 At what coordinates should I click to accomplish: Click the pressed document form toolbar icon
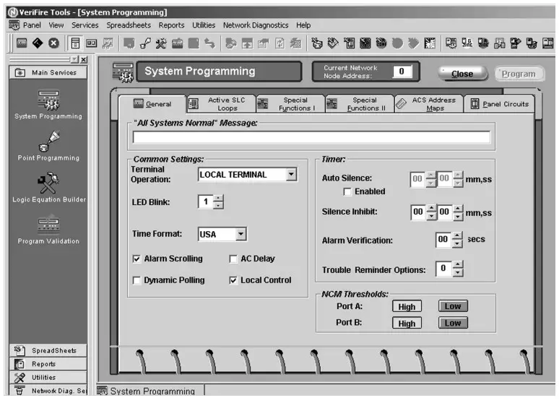tap(75, 43)
